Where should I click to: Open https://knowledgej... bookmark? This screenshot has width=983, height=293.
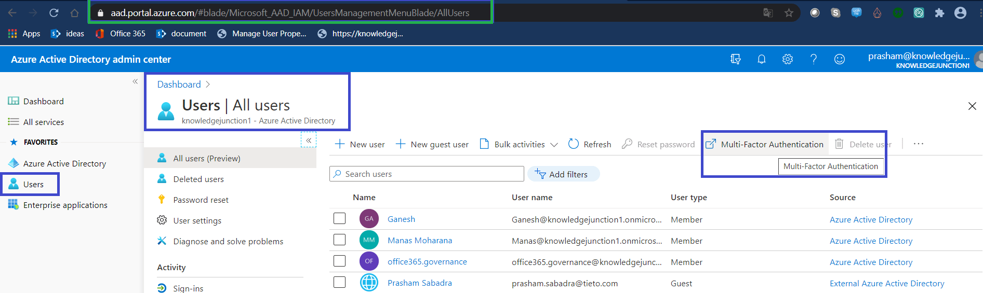coord(361,34)
